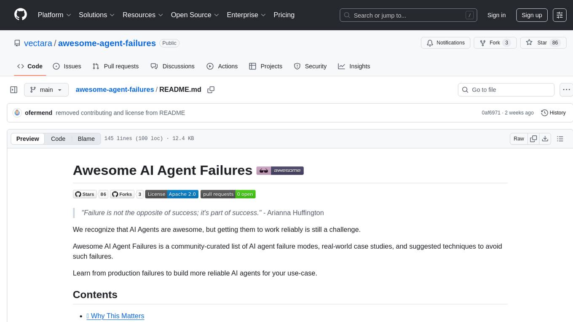The height and width of the screenshot is (322, 573).
Task: Open the main branch selector dropdown
Action: click(46, 90)
